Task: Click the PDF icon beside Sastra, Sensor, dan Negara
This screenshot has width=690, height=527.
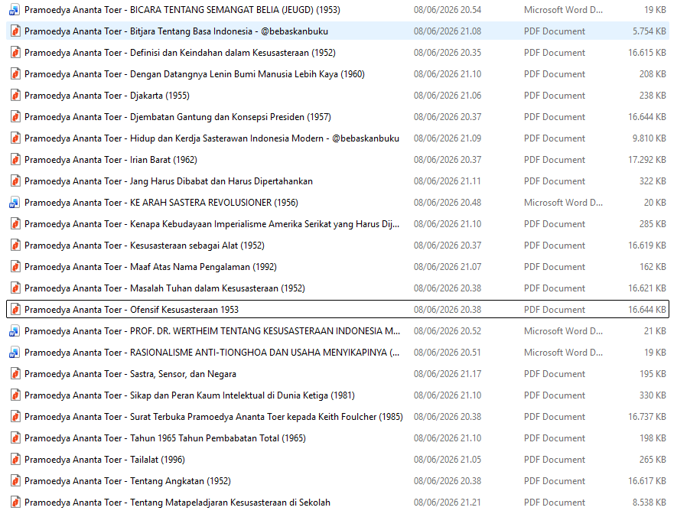Action: [x=15, y=374]
